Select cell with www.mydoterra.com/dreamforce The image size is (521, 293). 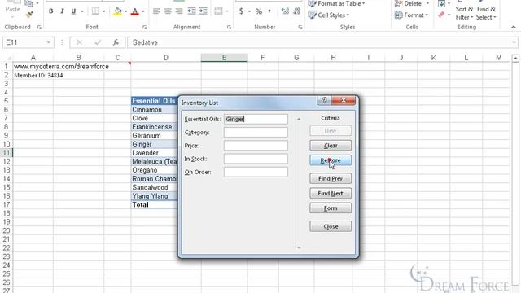pos(61,67)
